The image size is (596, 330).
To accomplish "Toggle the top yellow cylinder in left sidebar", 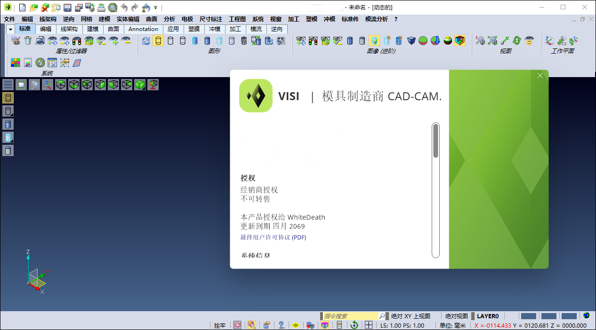I will (x=8, y=98).
